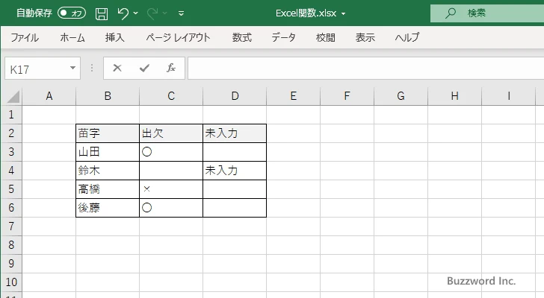Select cell containing 苗字
This screenshot has height=298, width=544.
[x=108, y=133]
